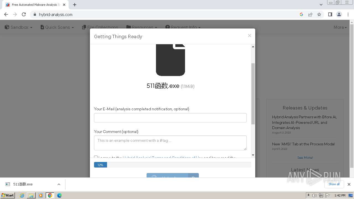Click the Action Center flag icon
Screen dimensions: 354x199
[327, 195]
